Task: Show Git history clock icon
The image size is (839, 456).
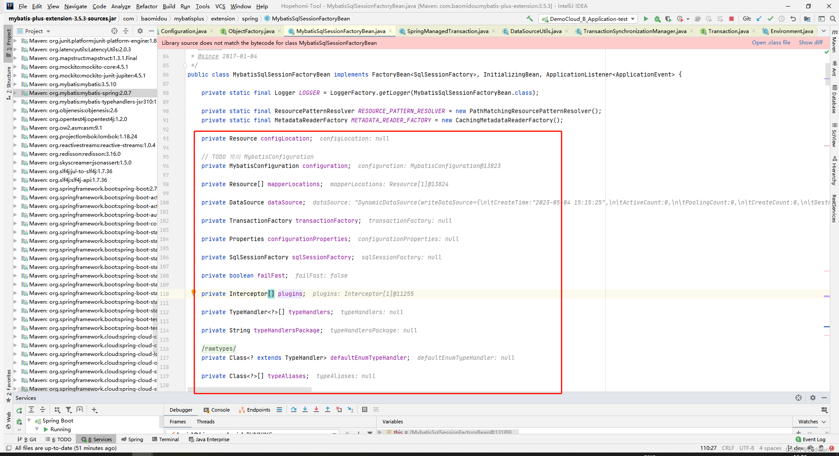Action: pyautogui.click(x=782, y=19)
